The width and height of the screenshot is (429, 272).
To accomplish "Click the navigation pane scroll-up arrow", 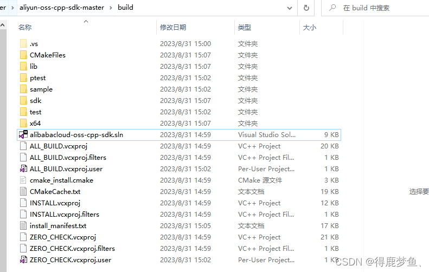I will pyautogui.click(x=3, y=25).
